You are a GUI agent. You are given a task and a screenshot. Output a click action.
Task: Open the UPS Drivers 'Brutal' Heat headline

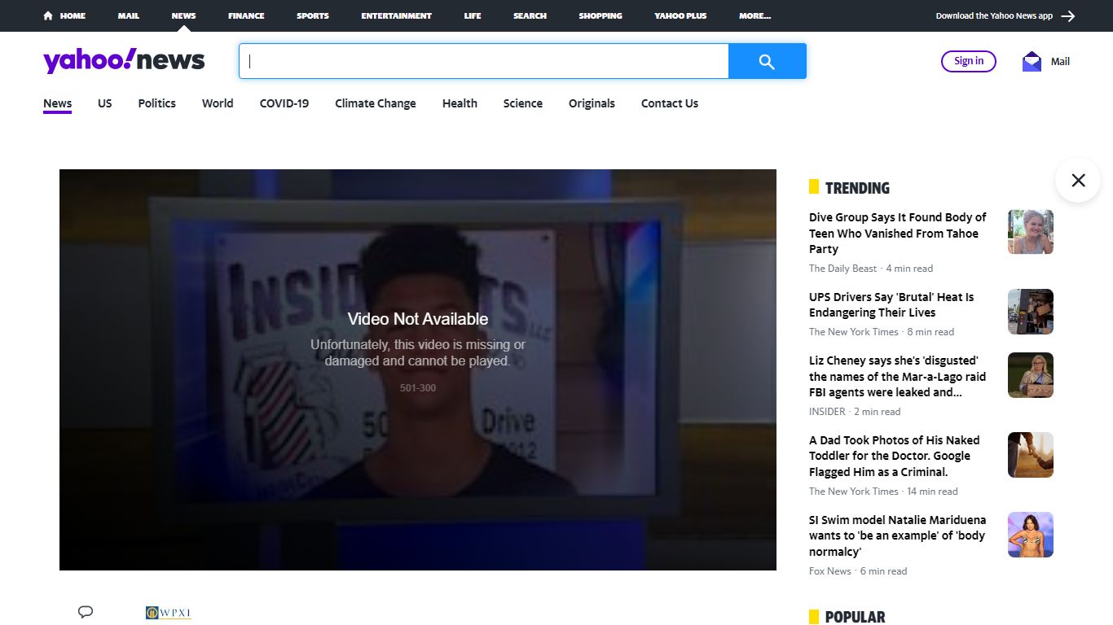891,305
